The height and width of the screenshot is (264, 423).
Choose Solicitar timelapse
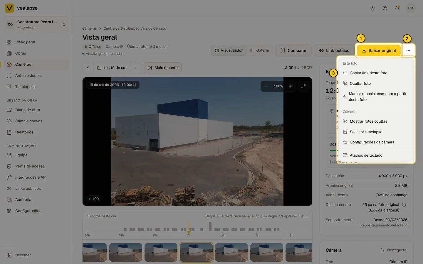pos(376,132)
